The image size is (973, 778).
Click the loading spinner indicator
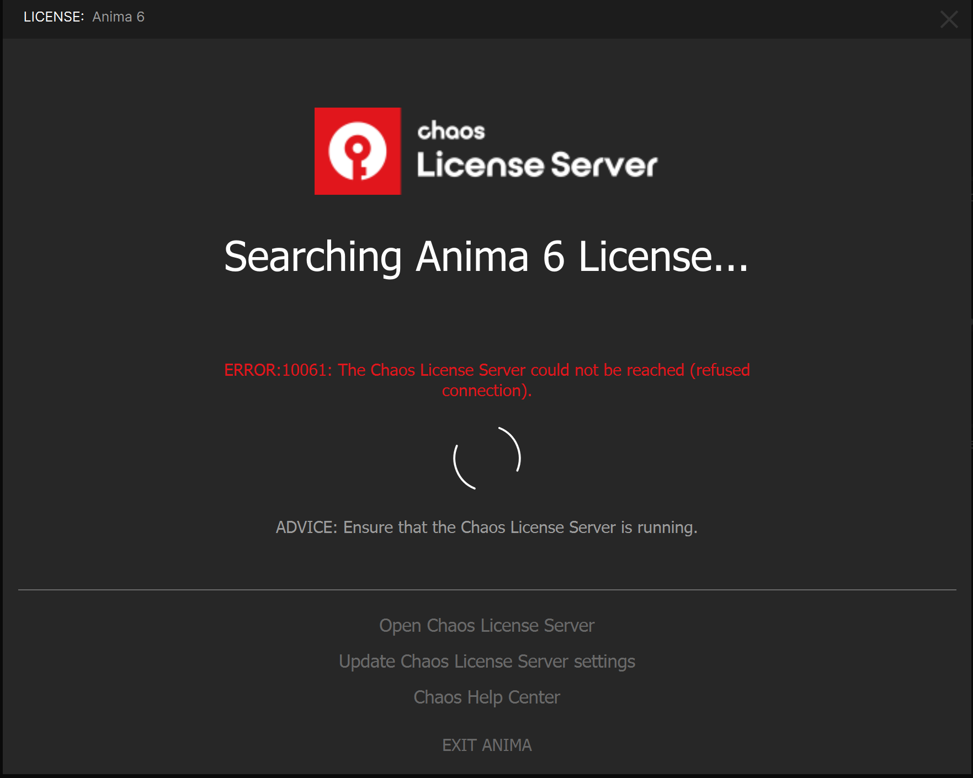(487, 458)
